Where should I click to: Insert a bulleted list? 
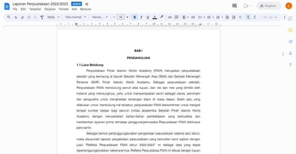tap(209, 17)
